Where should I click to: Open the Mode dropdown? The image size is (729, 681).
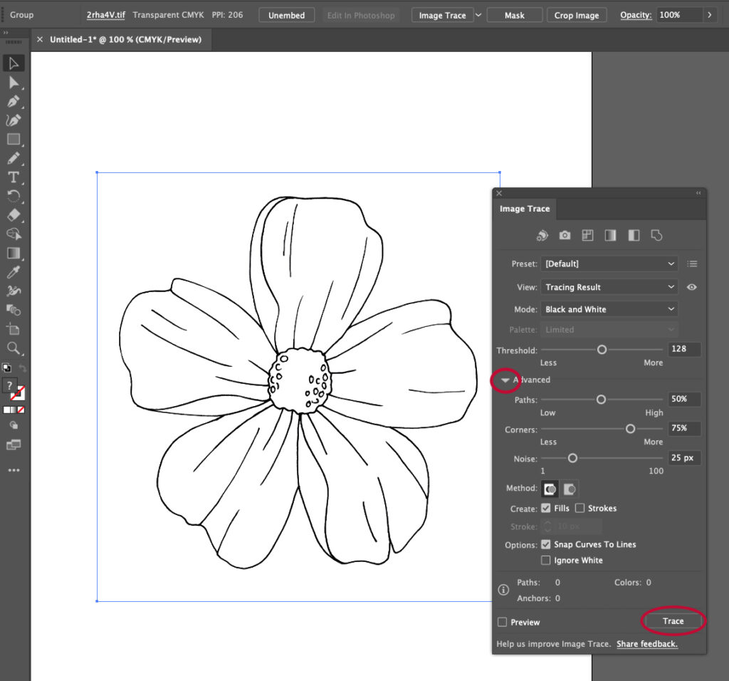(609, 308)
